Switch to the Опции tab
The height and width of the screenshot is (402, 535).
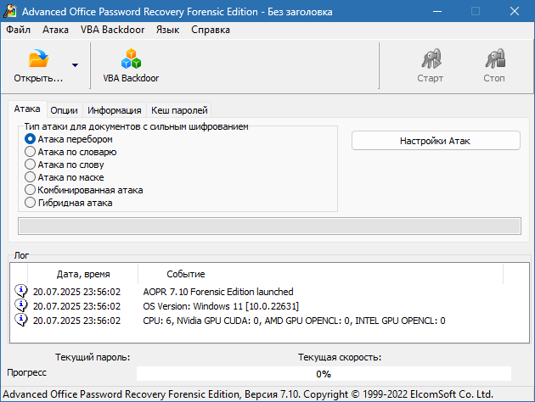(x=65, y=110)
